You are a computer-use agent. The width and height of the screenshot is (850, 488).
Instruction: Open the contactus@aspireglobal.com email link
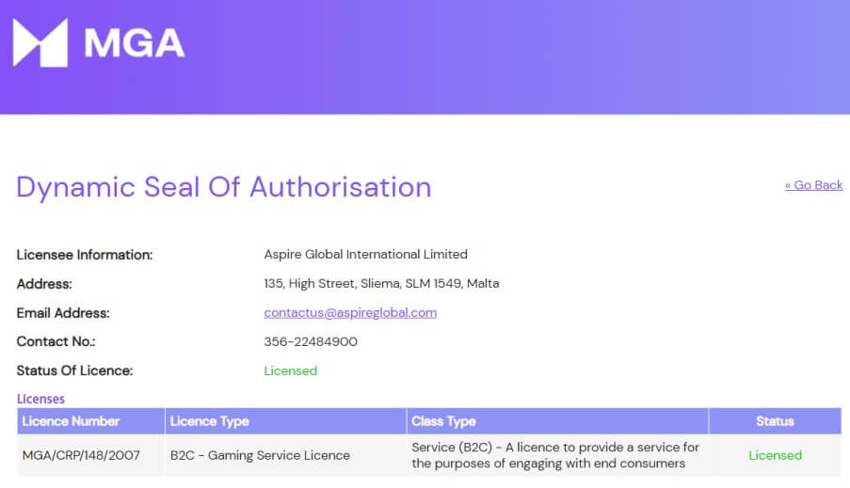[350, 312]
